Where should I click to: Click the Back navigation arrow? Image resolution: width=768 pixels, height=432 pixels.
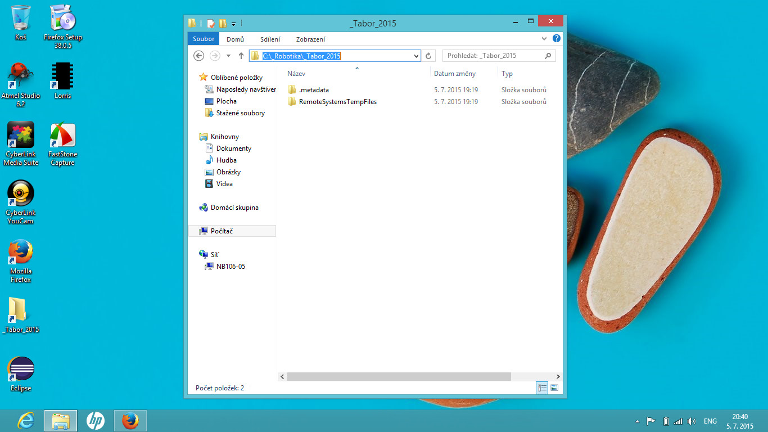click(198, 56)
